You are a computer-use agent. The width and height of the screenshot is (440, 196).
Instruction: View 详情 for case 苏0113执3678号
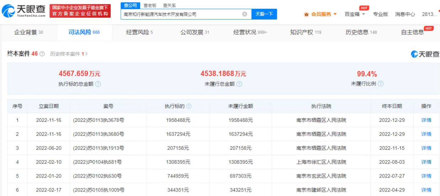426,120
